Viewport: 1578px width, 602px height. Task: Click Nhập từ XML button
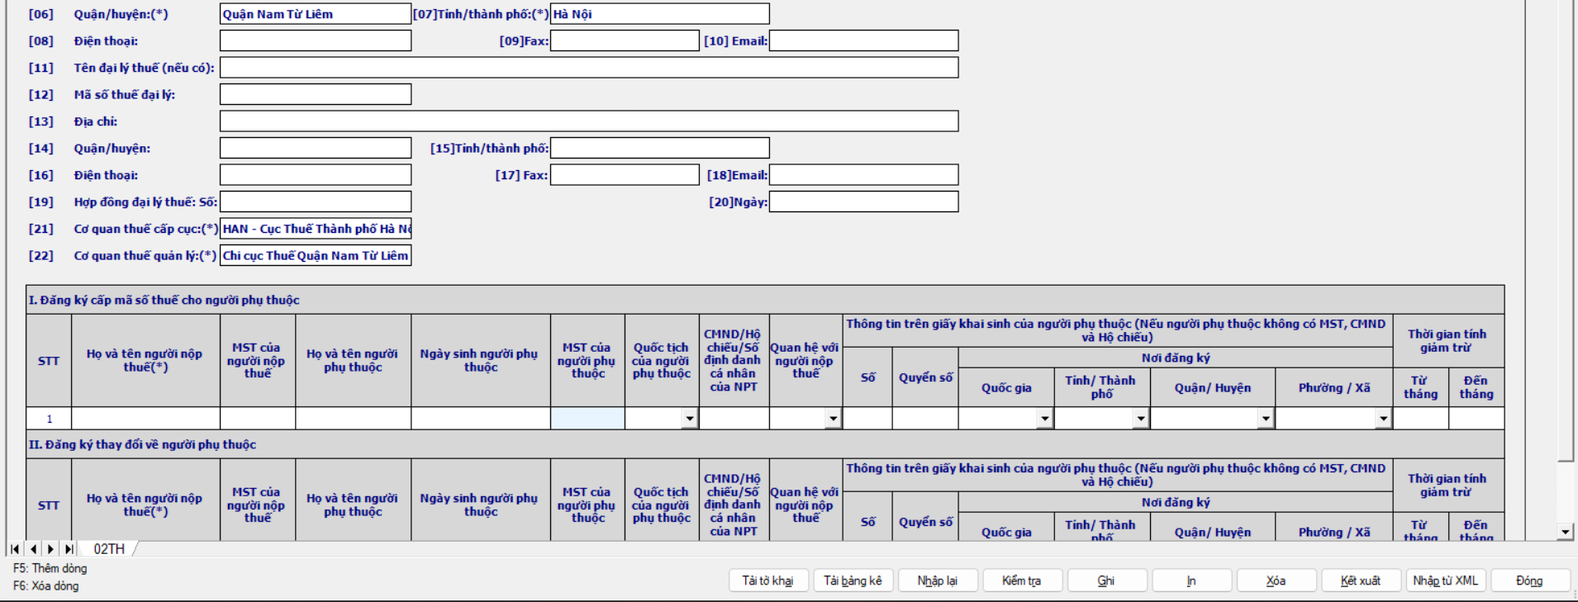click(x=1445, y=581)
